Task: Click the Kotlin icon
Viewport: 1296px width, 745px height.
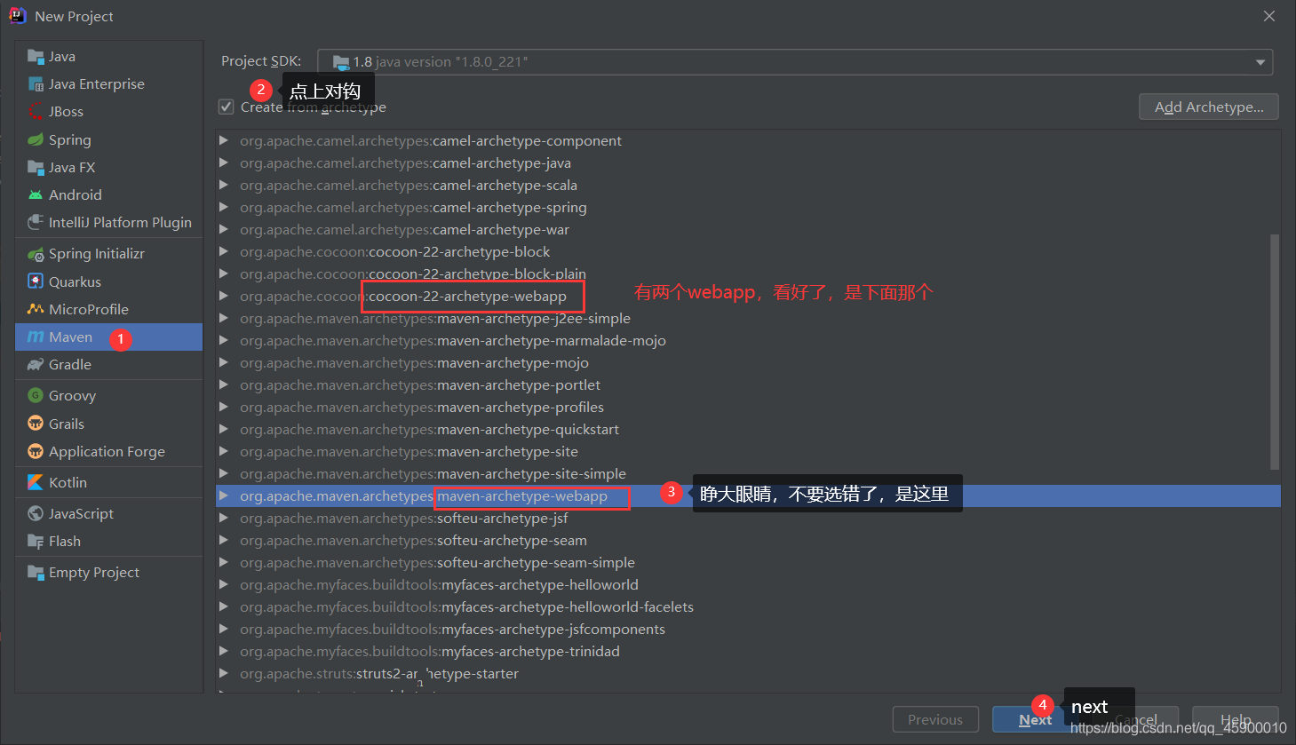Action: click(36, 482)
